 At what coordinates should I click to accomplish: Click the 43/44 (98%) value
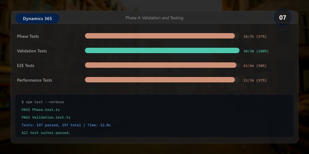255,66
